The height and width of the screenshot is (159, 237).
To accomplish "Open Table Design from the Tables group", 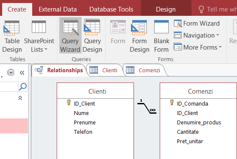I will pos(12,36).
